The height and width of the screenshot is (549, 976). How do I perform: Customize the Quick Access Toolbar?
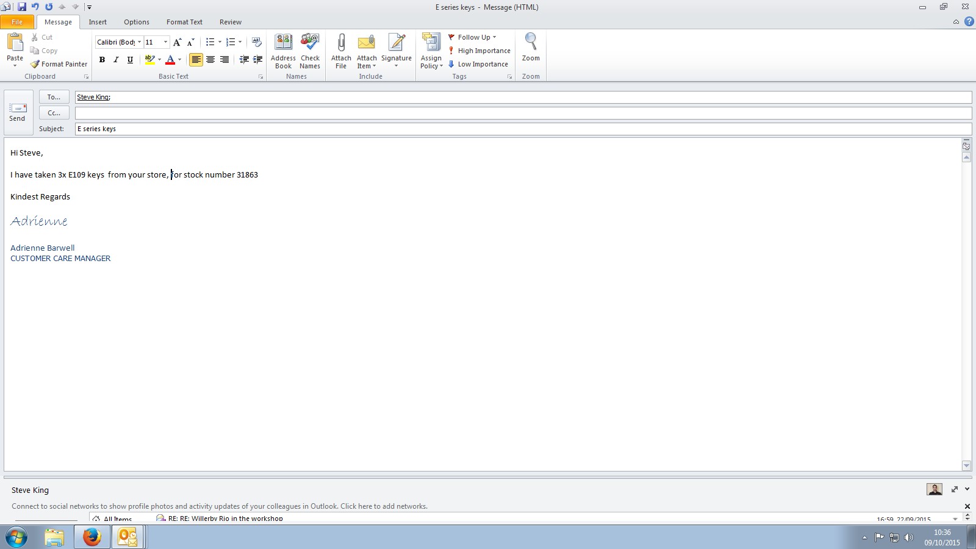coord(89,7)
